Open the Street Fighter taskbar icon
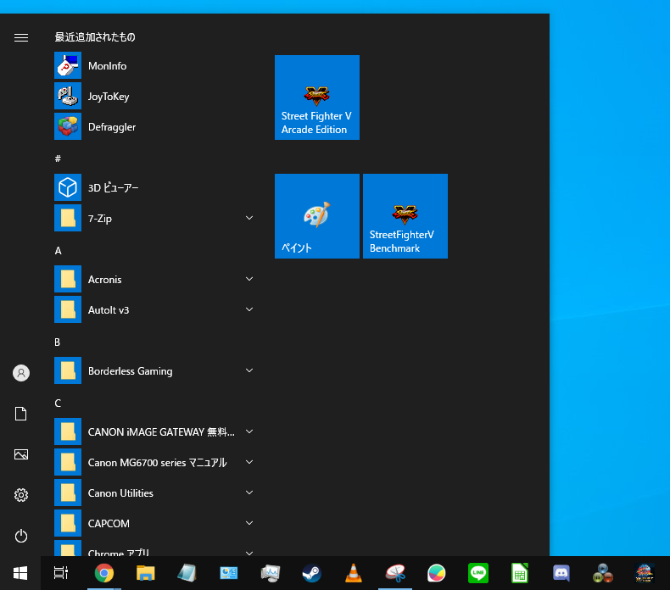 click(x=645, y=573)
